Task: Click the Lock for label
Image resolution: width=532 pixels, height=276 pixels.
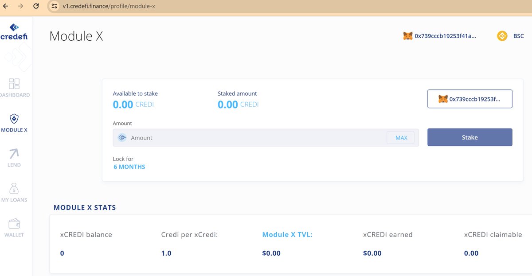Action: tap(123, 159)
